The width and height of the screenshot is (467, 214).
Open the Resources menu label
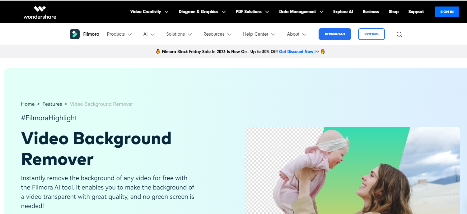[214, 34]
